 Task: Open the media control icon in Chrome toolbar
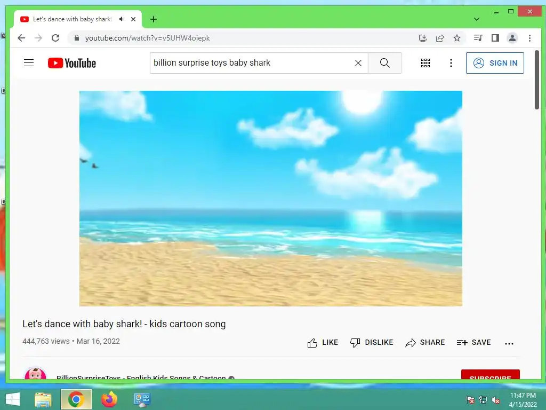click(478, 38)
